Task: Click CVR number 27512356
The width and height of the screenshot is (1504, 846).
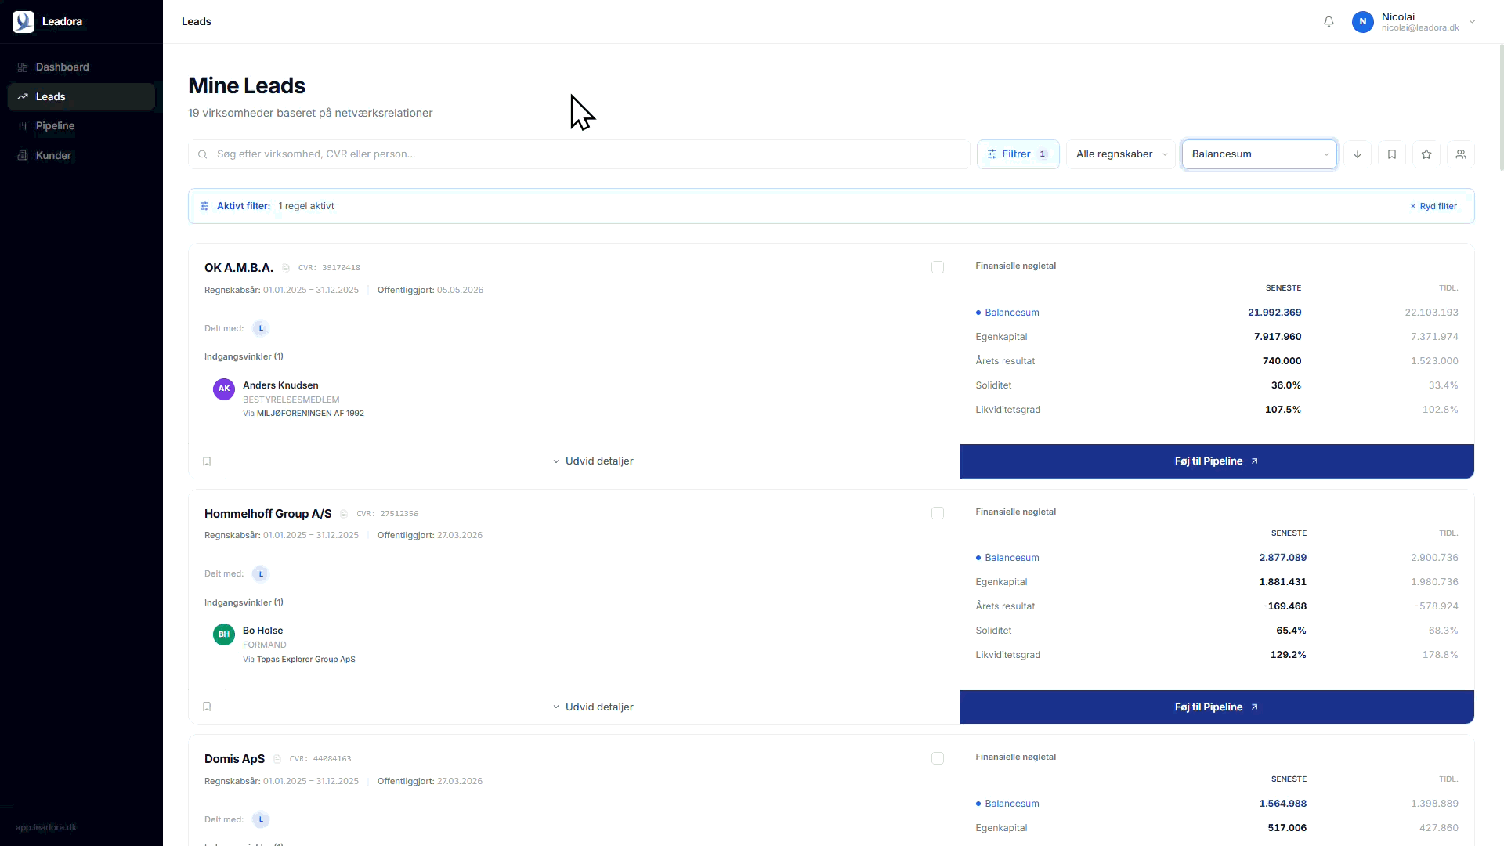Action: tap(399, 514)
